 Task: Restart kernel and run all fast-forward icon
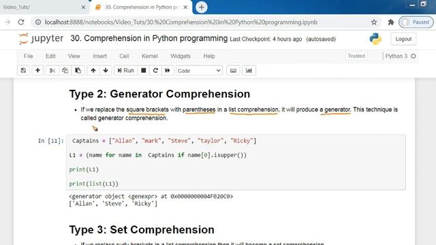[168, 71]
